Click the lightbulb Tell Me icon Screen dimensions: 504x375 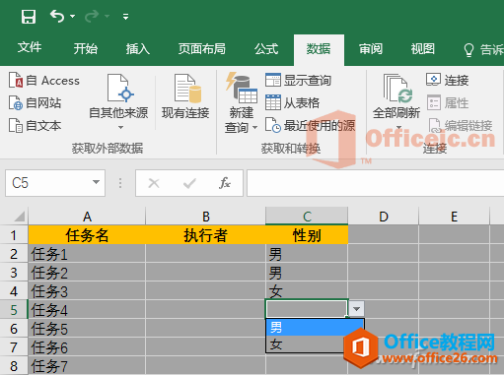pos(468,50)
